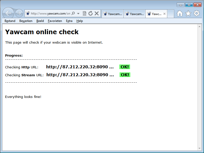Go forward with the Forward arrow button

[19, 13]
